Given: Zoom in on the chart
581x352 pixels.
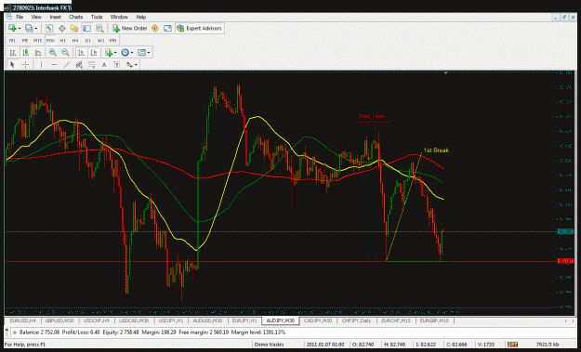Looking at the screenshot, I should click(x=53, y=53).
